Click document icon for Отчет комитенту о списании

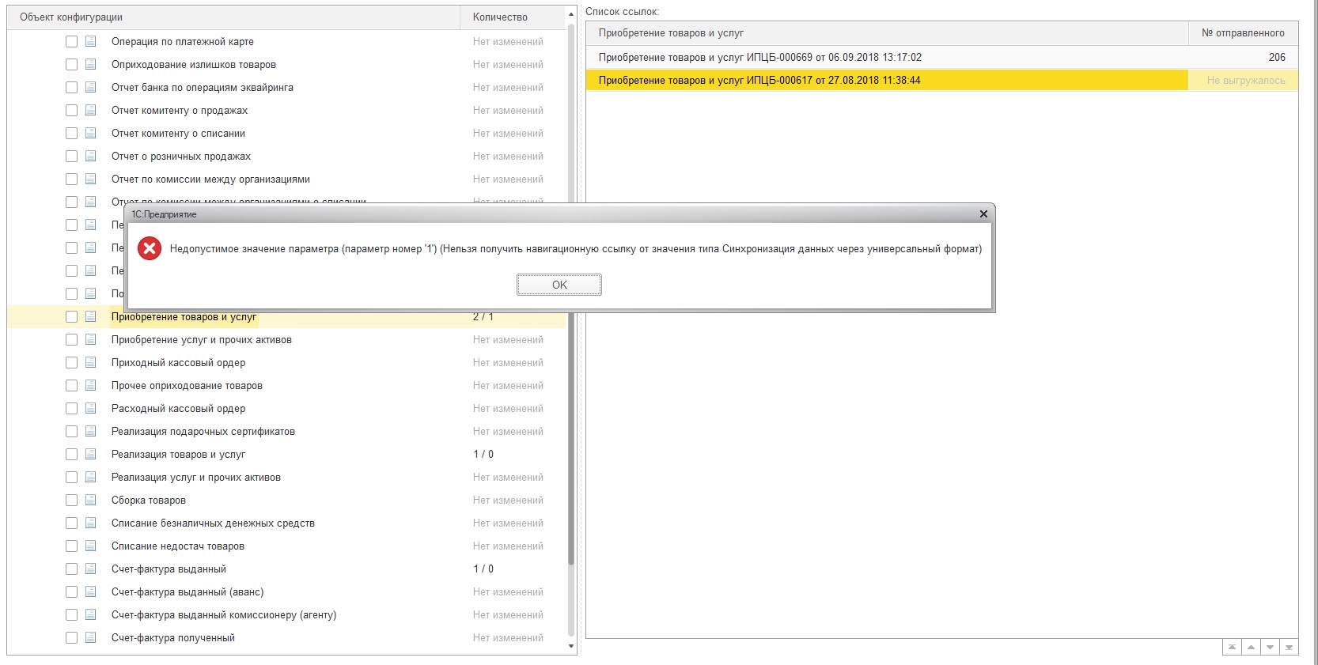91,133
